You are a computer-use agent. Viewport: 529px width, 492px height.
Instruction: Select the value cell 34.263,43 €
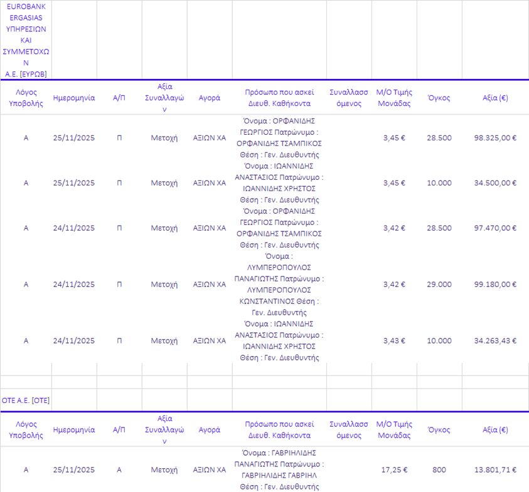pos(495,341)
